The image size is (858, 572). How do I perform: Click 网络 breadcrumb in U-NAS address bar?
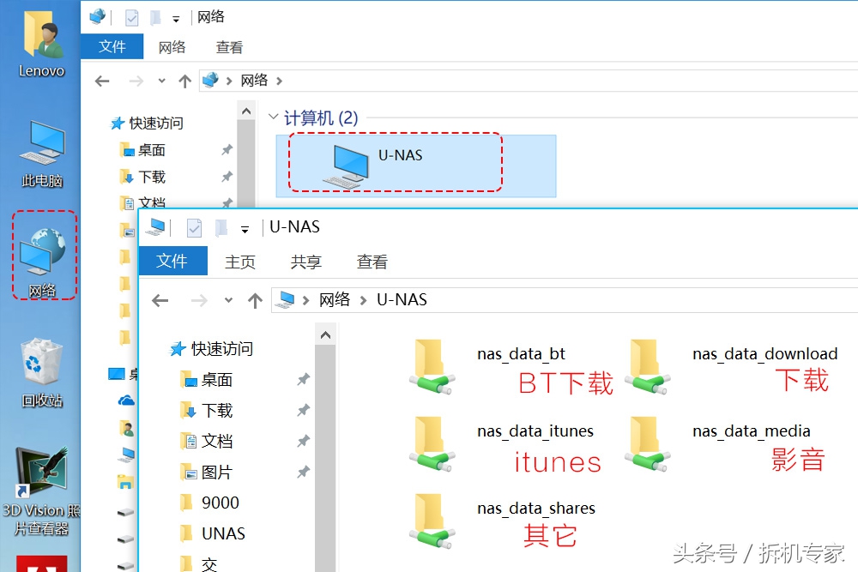coord(335,299)
